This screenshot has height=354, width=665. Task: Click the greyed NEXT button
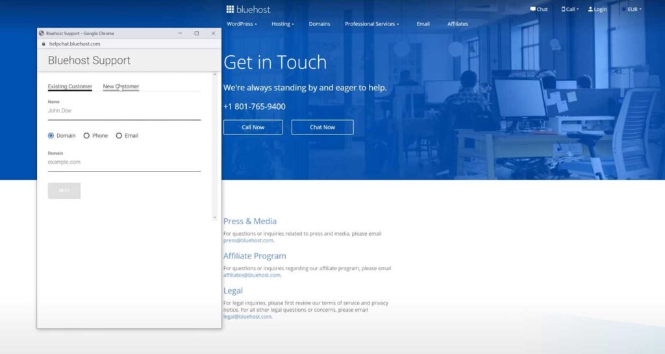64,191
